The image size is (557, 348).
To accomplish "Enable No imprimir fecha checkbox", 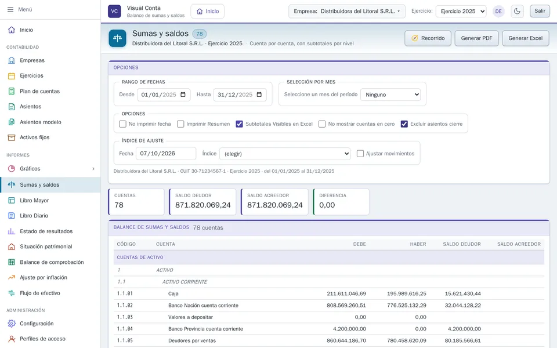I will [122, 124].
